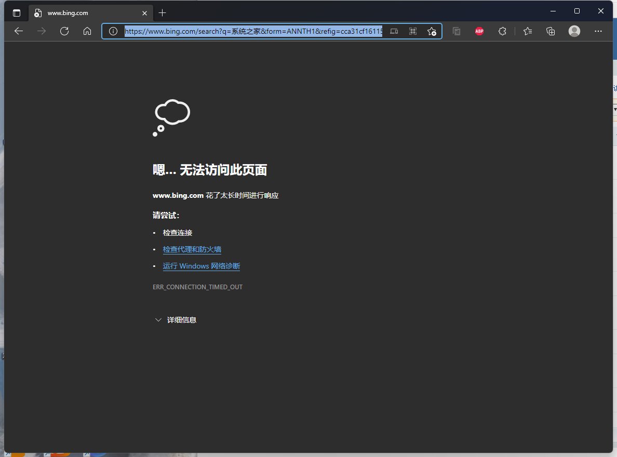Open the Favorites list
Screen dimensions: 617x457
coord(528,31)
